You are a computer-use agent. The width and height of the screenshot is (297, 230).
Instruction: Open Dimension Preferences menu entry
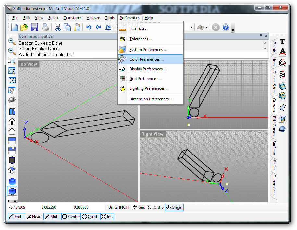click(150, 99)
